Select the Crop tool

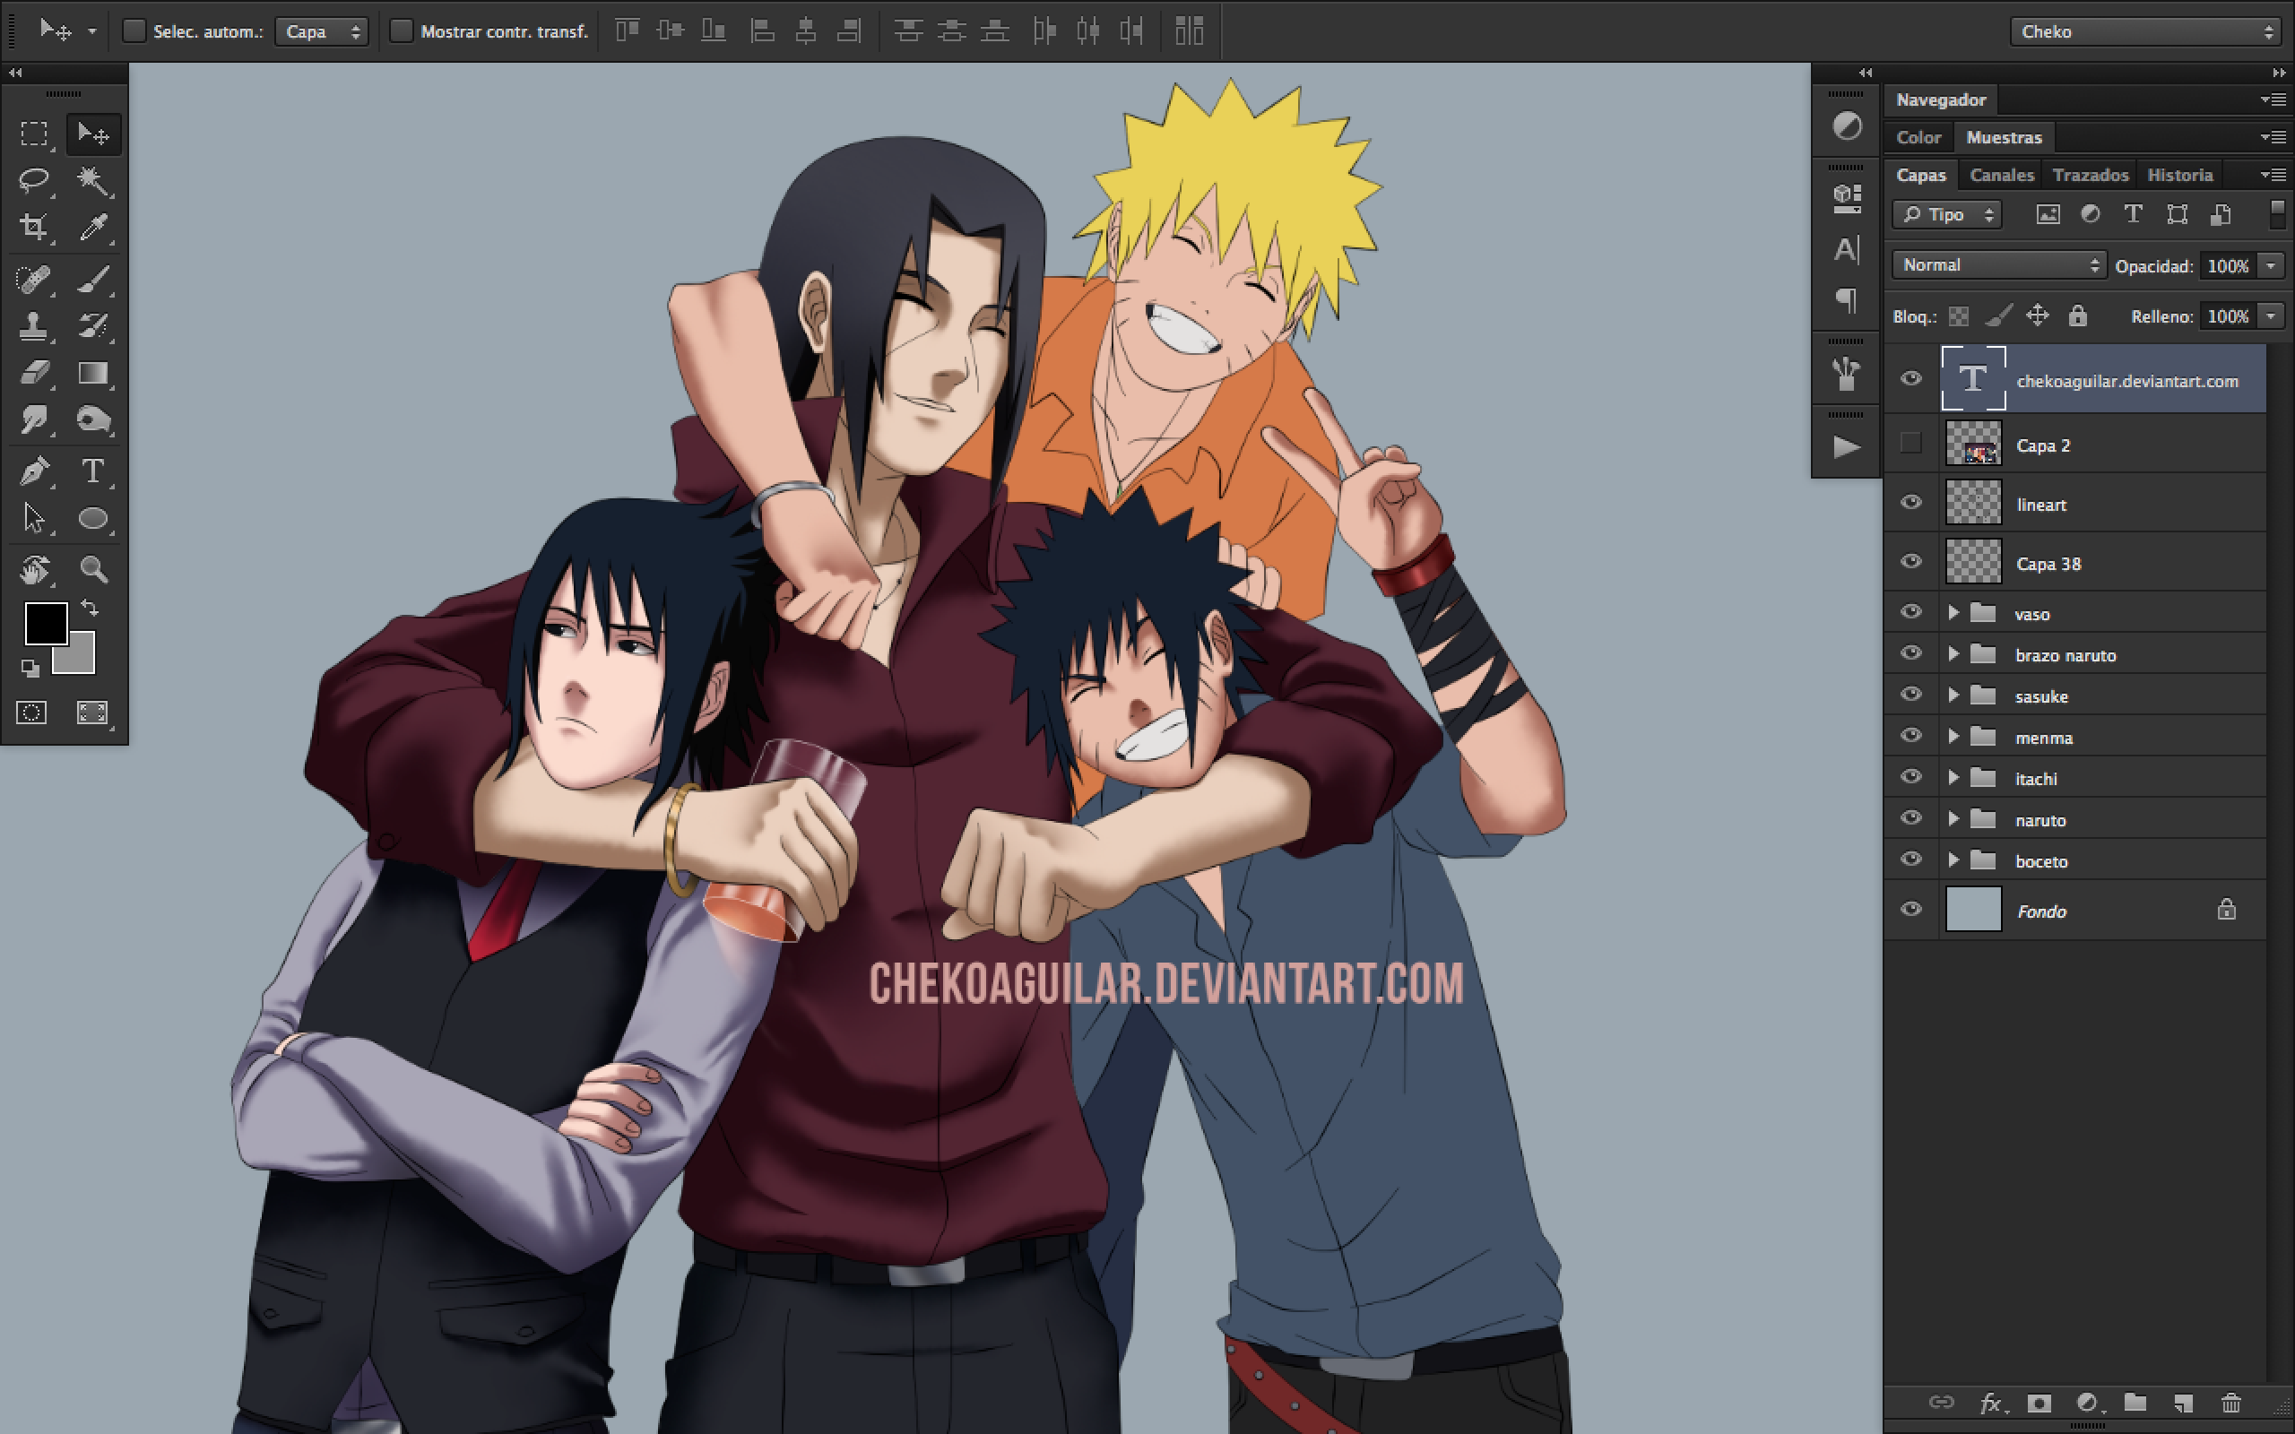pyautogui.click(x=34, y=227)
